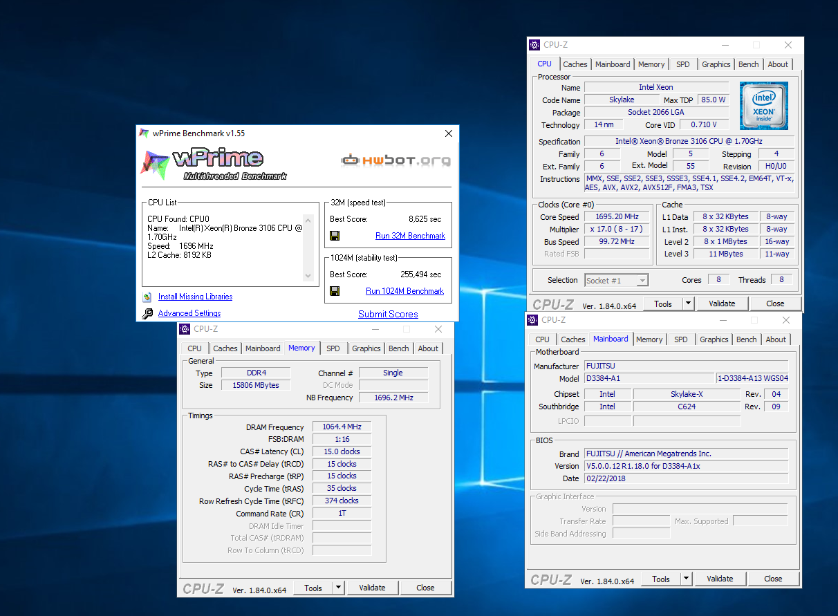This screenshot has height=616, width=838.
Task: Open Tools dropdown arrow in CPU window
Action: 688,304
